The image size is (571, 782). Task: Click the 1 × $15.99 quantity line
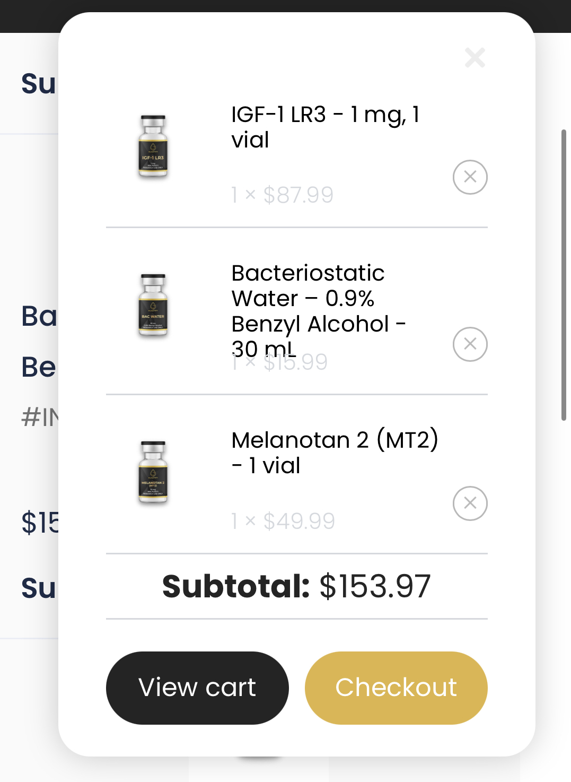tap(279, 362)
